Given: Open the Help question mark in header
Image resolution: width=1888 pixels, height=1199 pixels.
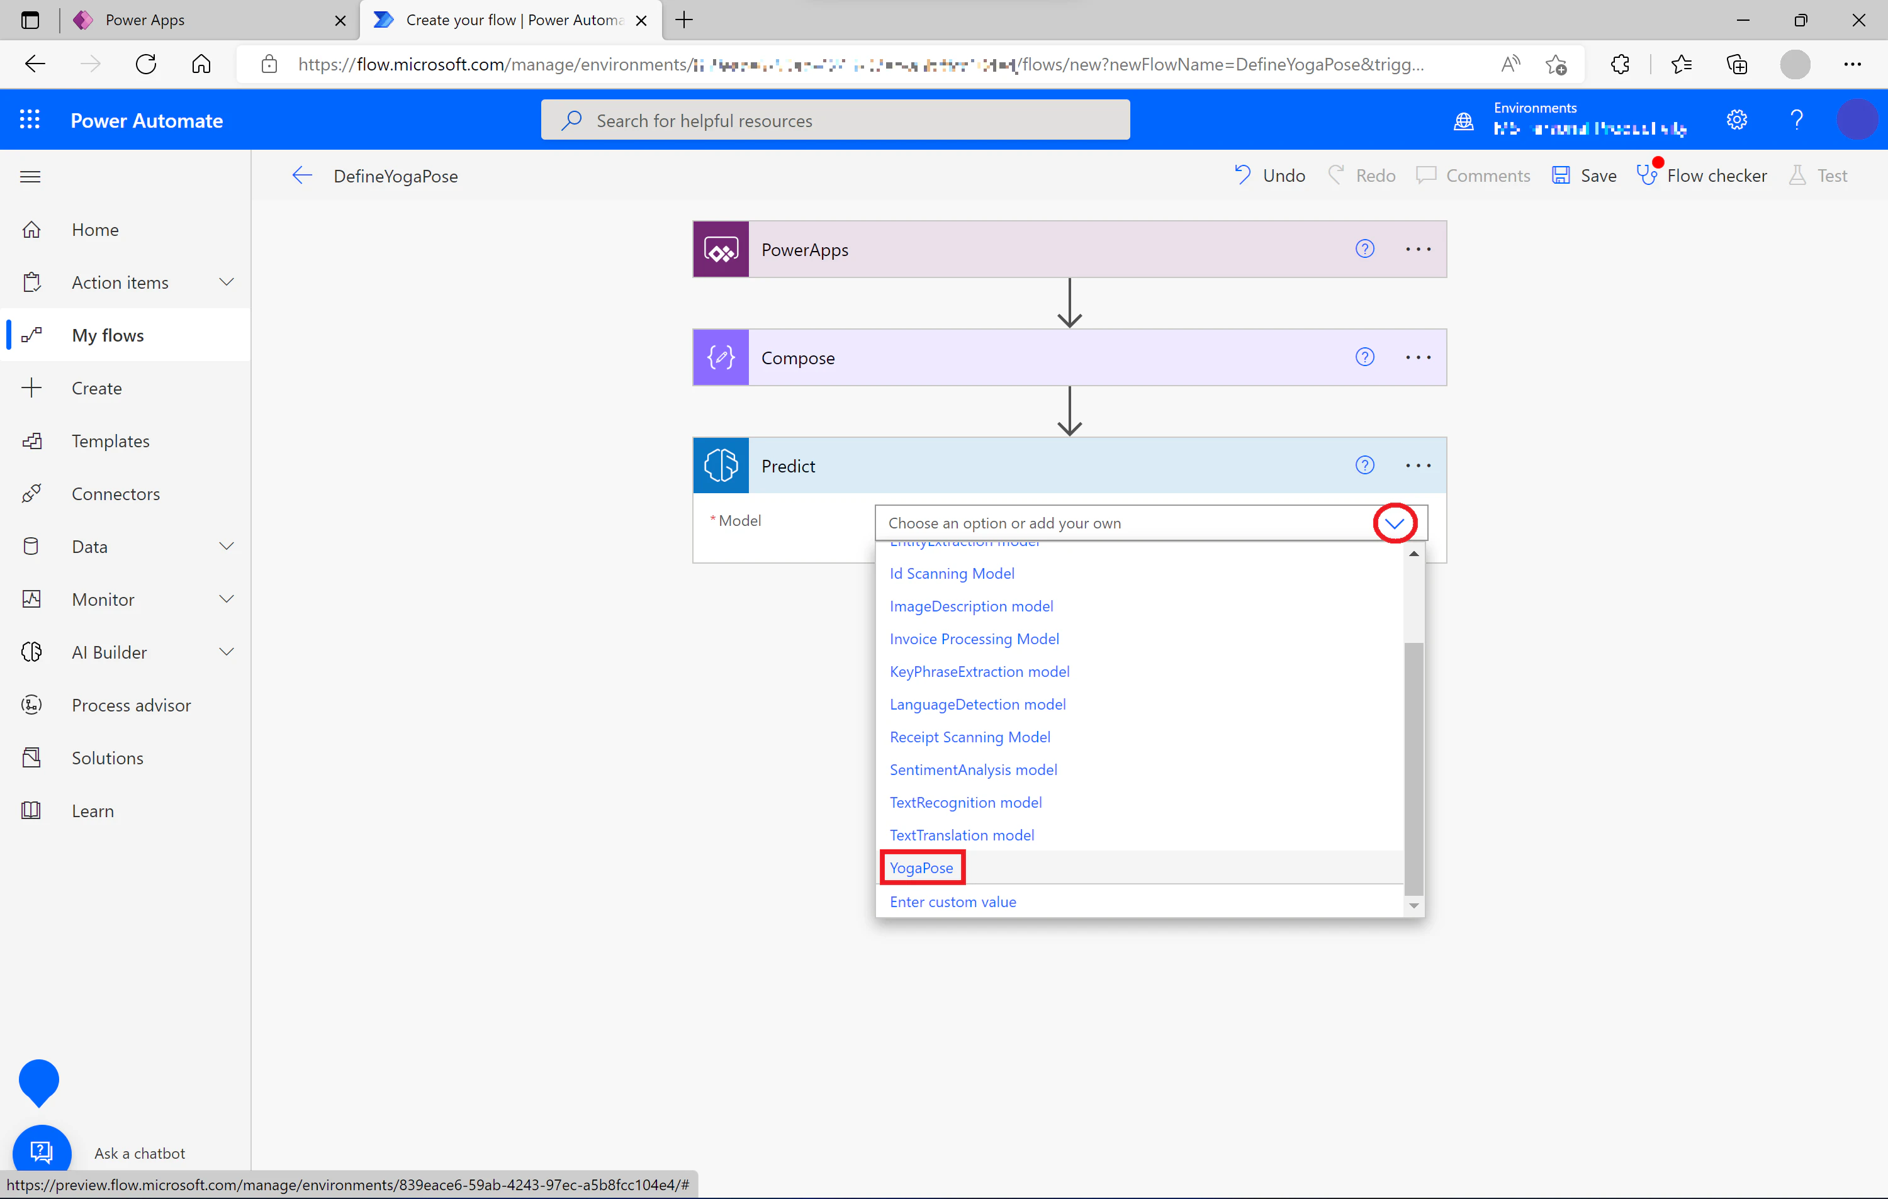Looking at the screenshot, I should pos(1796,120).
